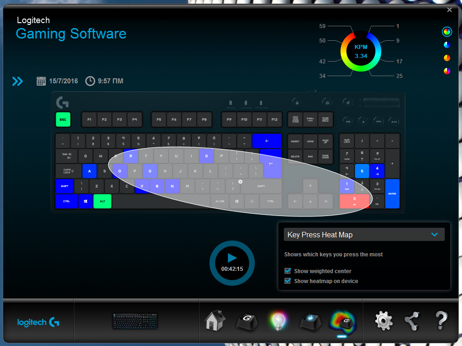This screenshot has height=346, width=462.
Task: Click the Logitech G logo
Action: click(38, 322)
